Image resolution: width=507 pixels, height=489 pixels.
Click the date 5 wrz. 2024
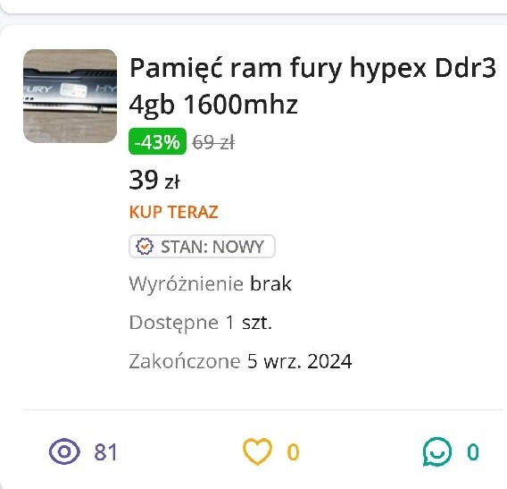point(299,361)
